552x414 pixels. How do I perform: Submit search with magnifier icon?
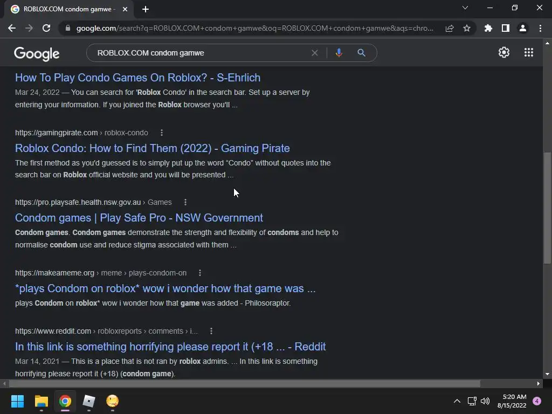coord(361,53)
